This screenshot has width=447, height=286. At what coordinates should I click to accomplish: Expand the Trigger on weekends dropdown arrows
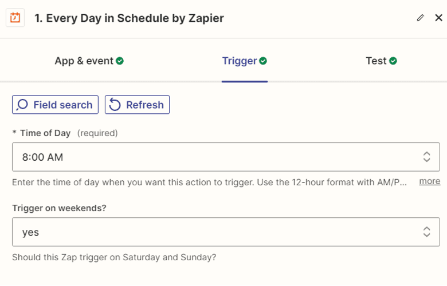426,232
